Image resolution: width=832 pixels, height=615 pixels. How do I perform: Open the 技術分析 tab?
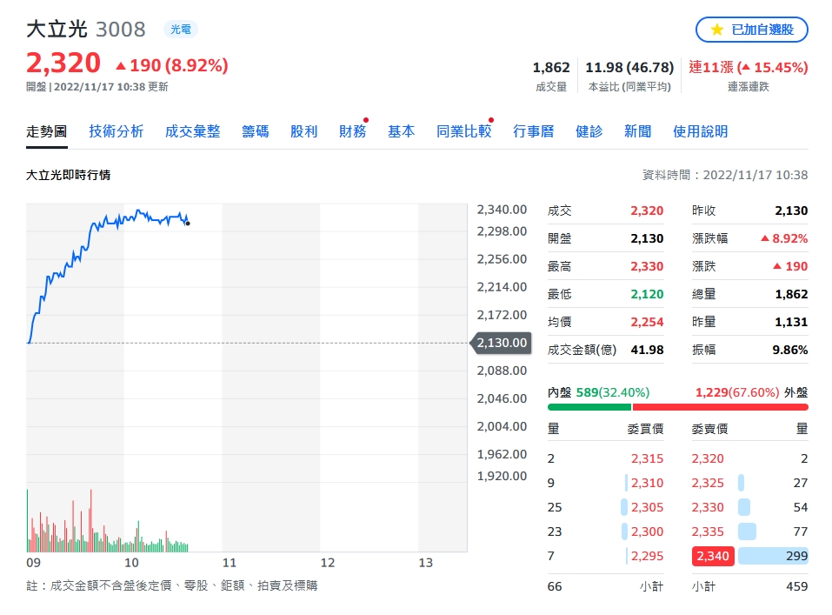coord(116,131)
